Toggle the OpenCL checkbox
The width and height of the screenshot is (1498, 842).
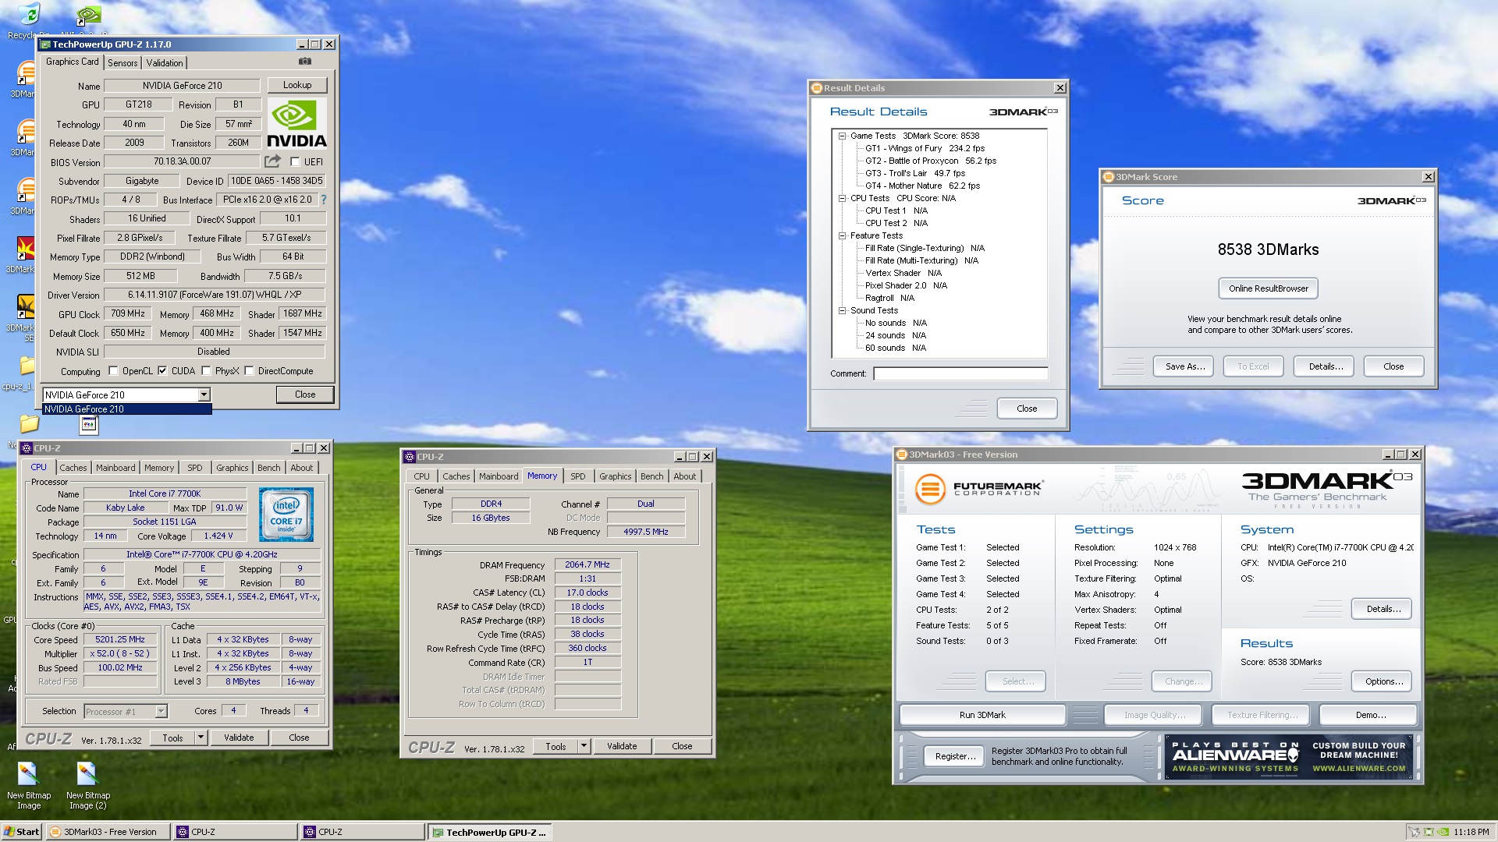point(114,371)
